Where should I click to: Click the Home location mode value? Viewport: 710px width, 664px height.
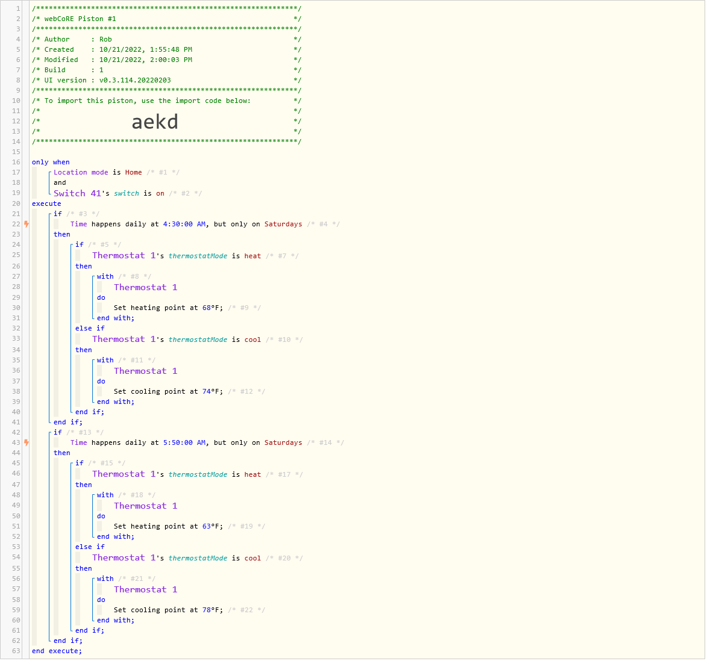tap(133, 172)
